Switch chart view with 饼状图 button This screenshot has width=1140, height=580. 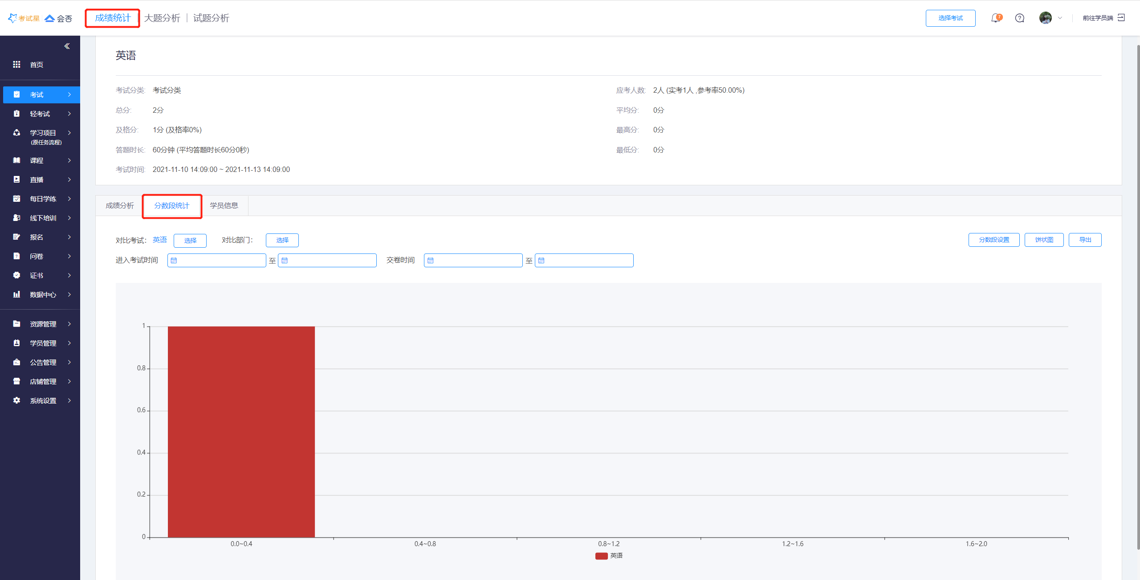[1044, 240]
